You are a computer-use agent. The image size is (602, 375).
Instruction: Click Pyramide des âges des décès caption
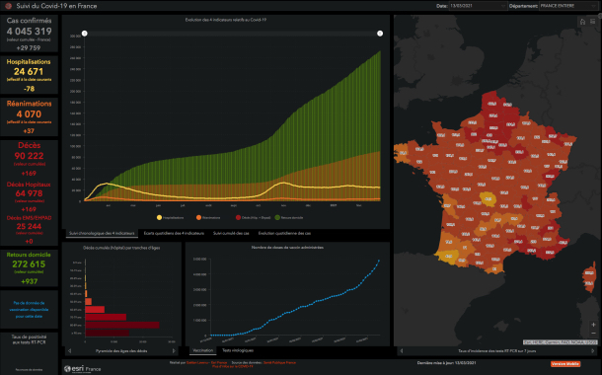pos(121,350)
